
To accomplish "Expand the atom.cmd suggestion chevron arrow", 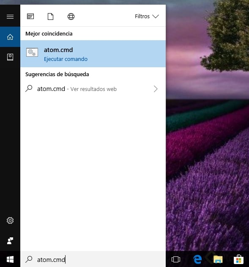I will [x=156, y=89].
